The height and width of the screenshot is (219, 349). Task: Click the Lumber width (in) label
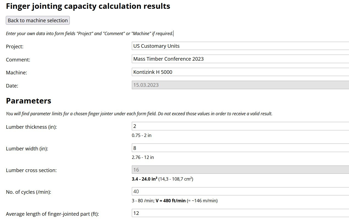tap(27, 149)
